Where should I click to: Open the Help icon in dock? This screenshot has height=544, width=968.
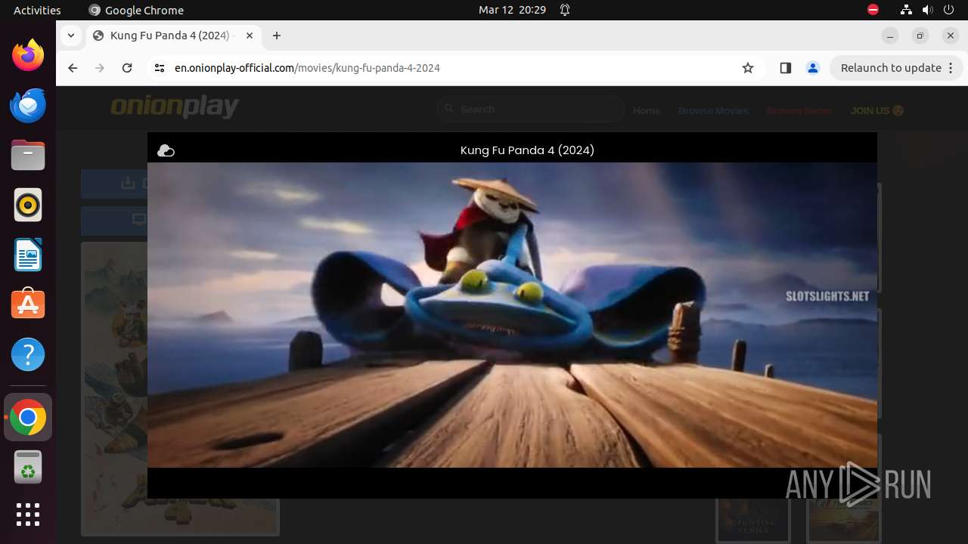pyautogui.click(x=28, y=354)
